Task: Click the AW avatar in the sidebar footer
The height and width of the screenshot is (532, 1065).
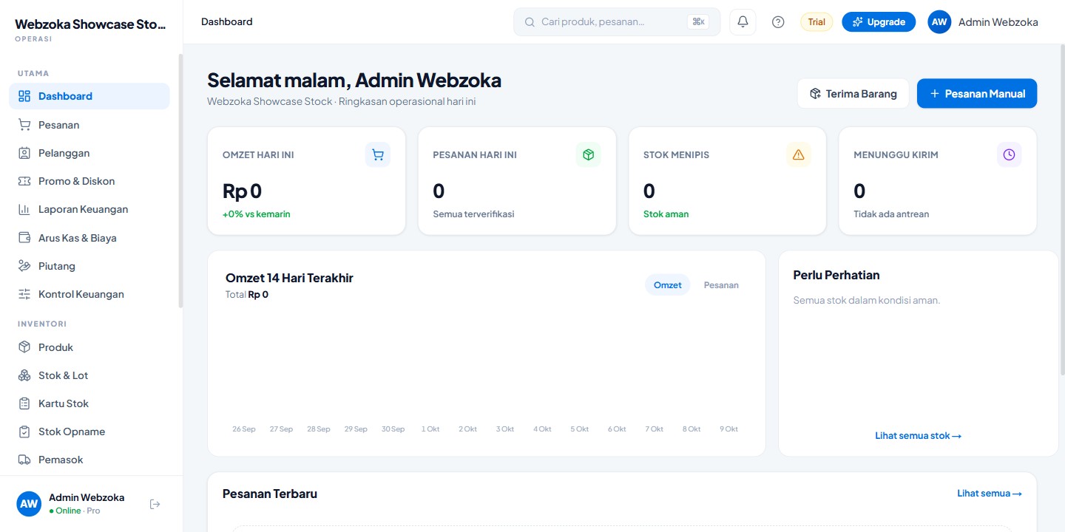Action: [x=29, y=504]
